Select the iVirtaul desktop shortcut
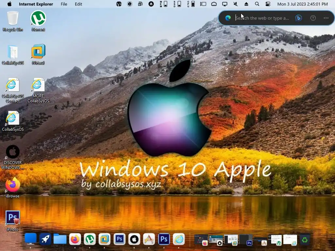The width and height of the screenshot is (335, 251). coord(38,55)
